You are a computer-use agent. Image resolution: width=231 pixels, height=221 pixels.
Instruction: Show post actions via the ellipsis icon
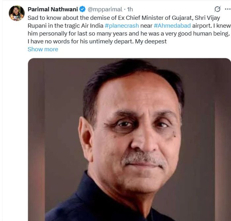coord(227,9)
